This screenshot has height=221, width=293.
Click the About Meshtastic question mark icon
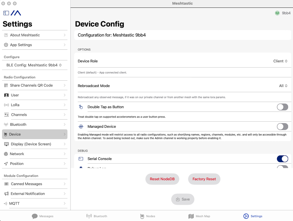(6, 35)
